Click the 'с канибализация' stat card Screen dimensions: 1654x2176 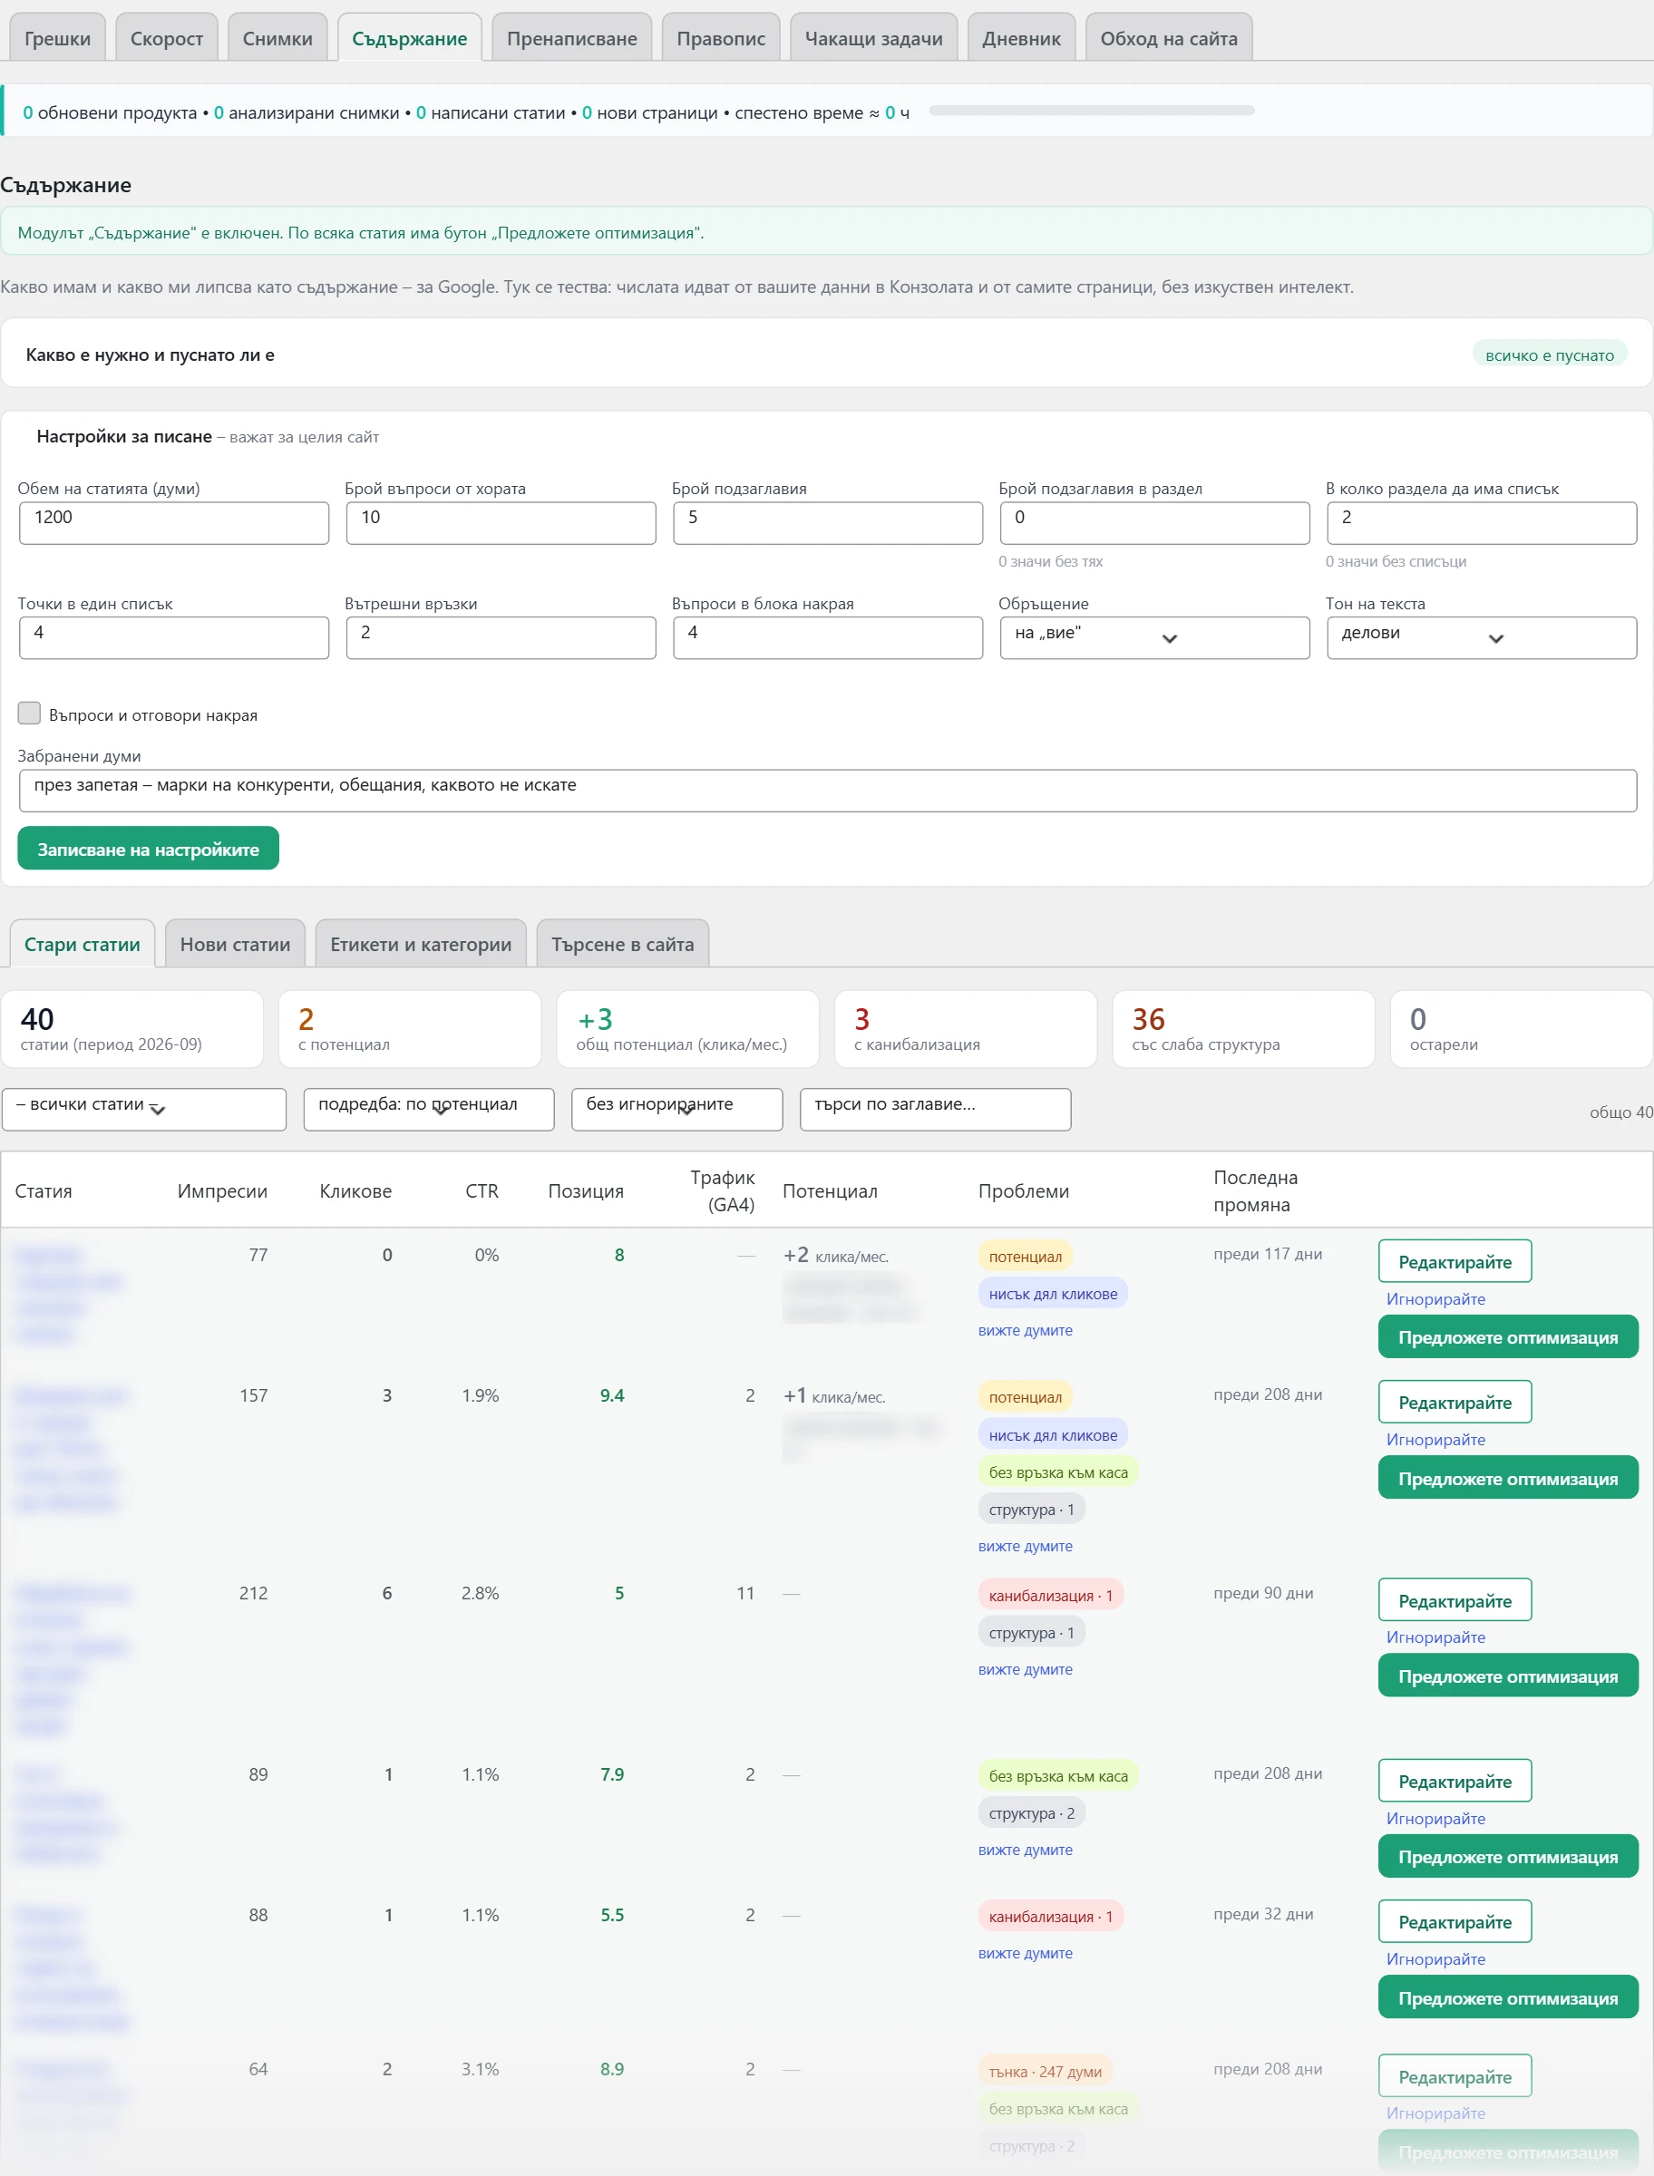pyautogui.click(x=965, y=1028)
